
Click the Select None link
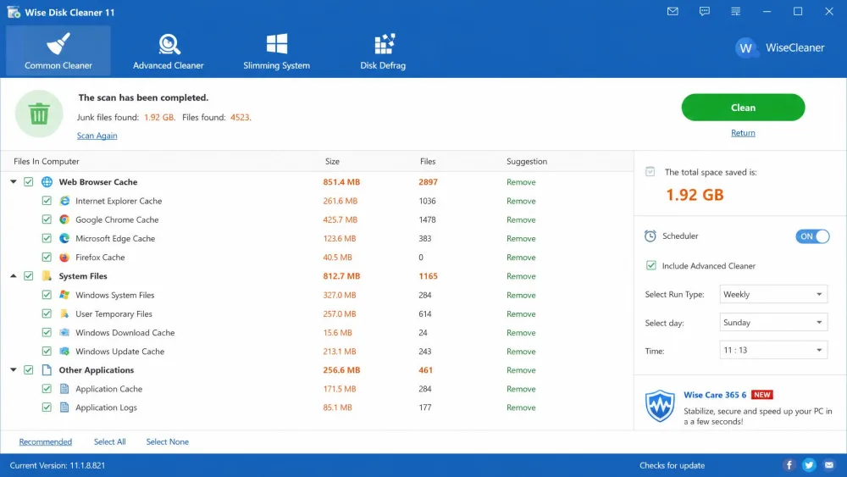tap(168, 442)
